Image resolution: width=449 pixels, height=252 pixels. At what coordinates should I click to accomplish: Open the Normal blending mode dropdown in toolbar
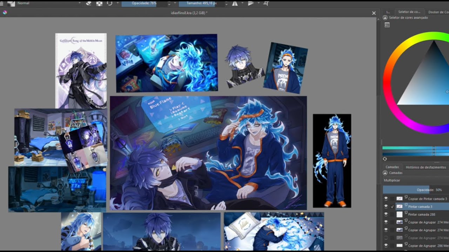point(49,3)
